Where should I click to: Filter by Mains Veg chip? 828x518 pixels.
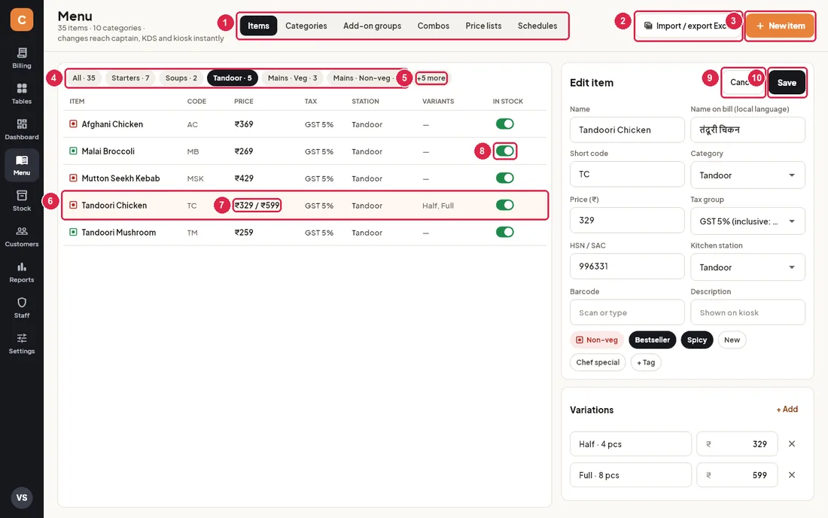coord(293,78)
